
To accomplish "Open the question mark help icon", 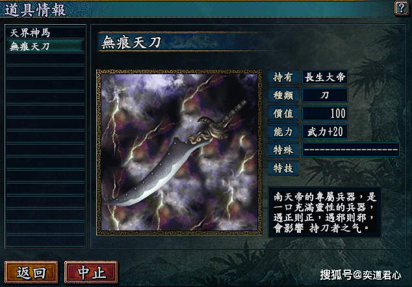I will click(x=402, y=8).
